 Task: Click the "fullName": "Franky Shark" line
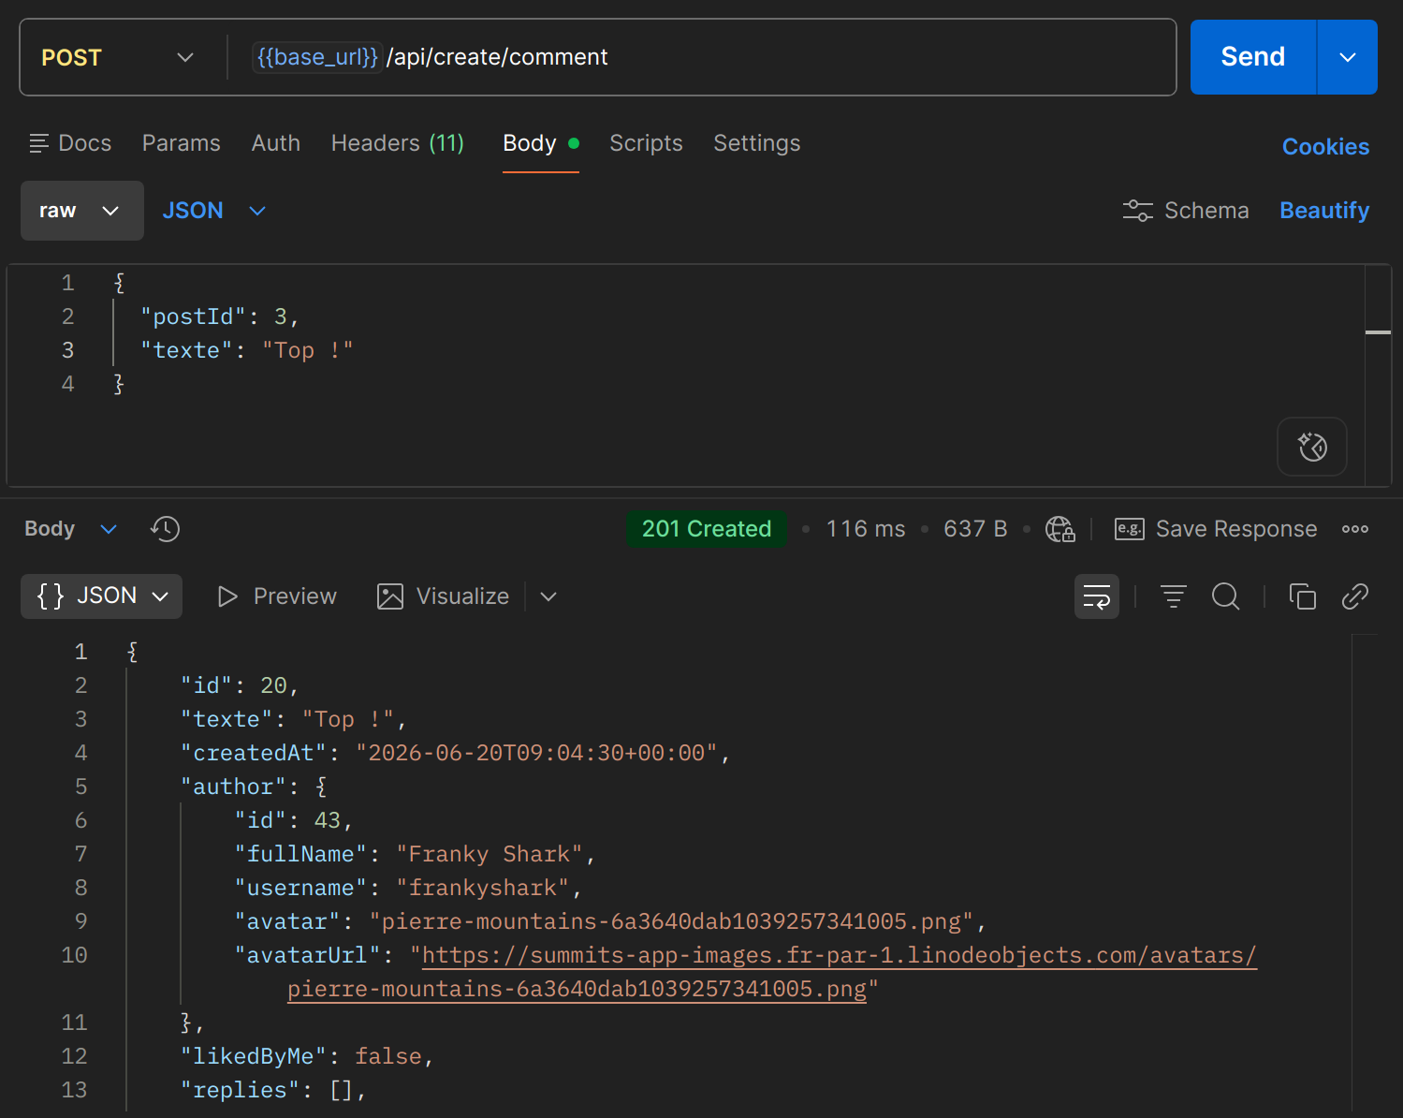click(415, 854)
